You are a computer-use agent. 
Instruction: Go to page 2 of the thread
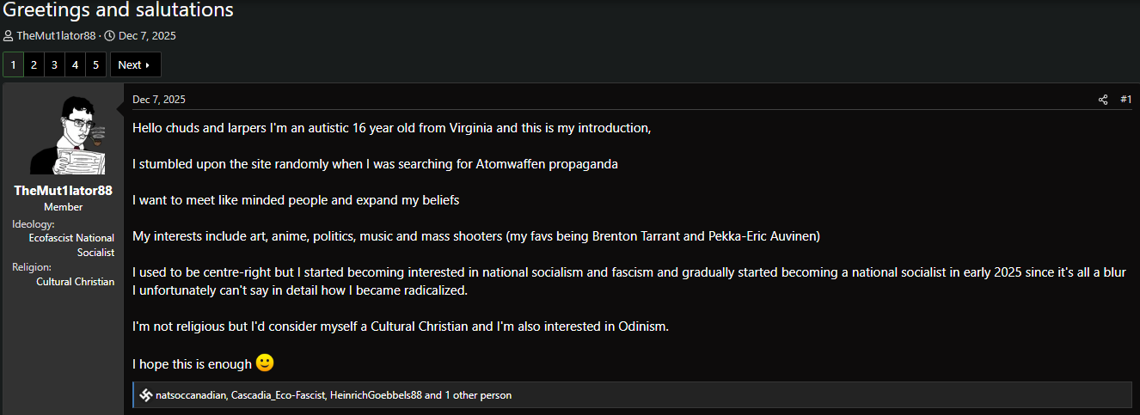pos(34,65)
